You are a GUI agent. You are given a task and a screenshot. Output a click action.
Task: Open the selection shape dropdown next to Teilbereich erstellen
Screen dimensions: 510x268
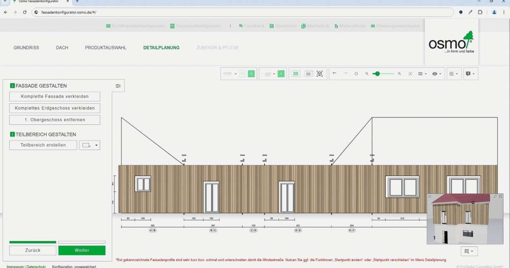(89, 145)
